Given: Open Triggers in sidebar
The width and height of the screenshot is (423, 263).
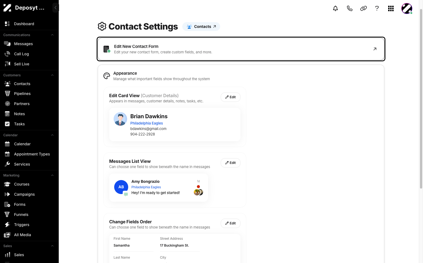Looking at the screenshot, I should coord(29,225).
